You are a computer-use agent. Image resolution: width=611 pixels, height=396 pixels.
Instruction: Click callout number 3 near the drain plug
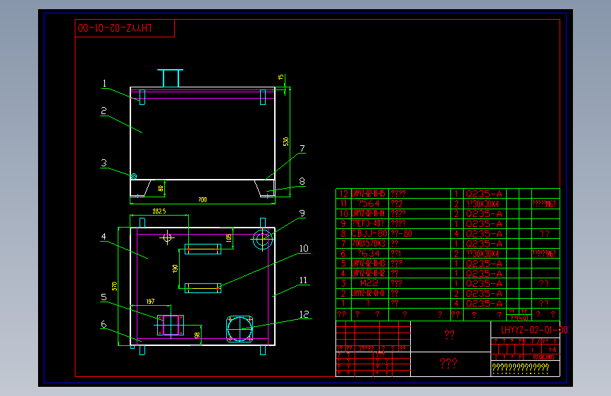click(104, 163)
